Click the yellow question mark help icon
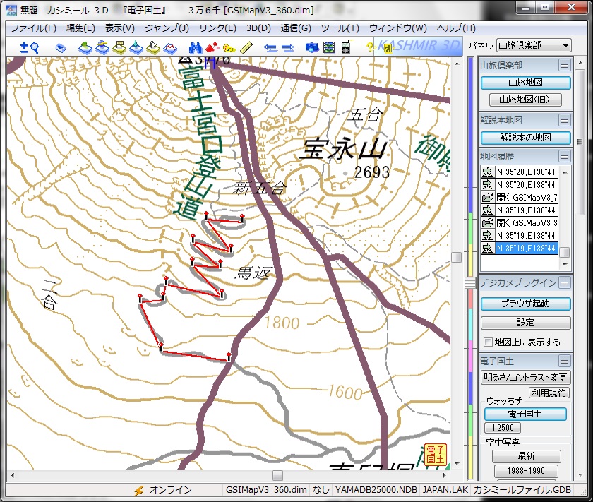The width and height of the screenshot is (593, 502). pyautogui.click(x=370, y=48)
